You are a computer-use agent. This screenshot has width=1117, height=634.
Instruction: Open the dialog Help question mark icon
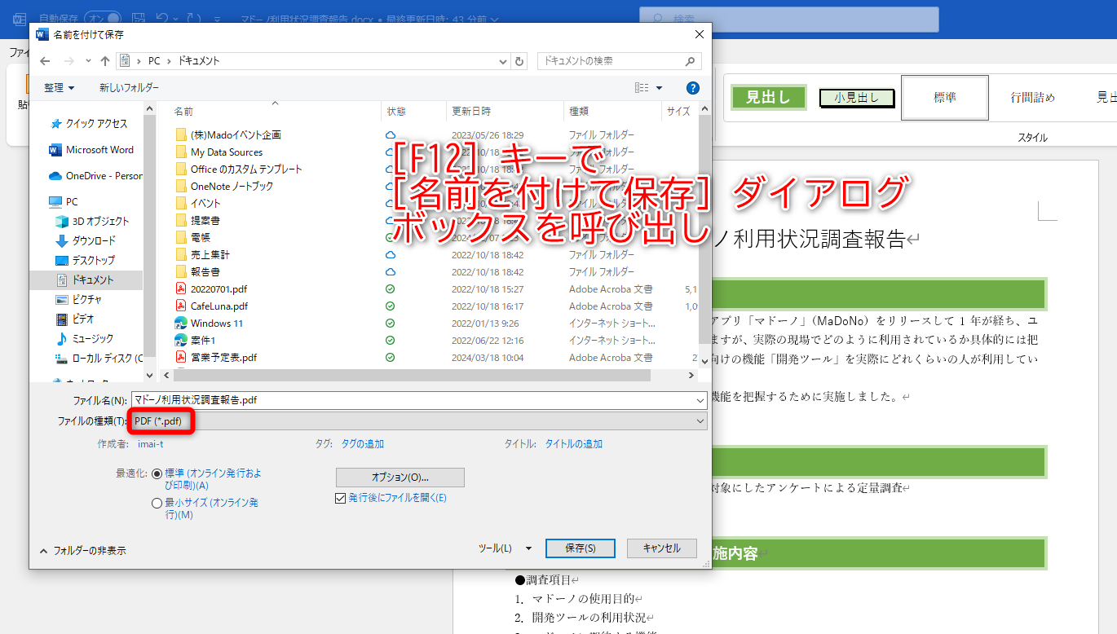[x=692, y=87]
